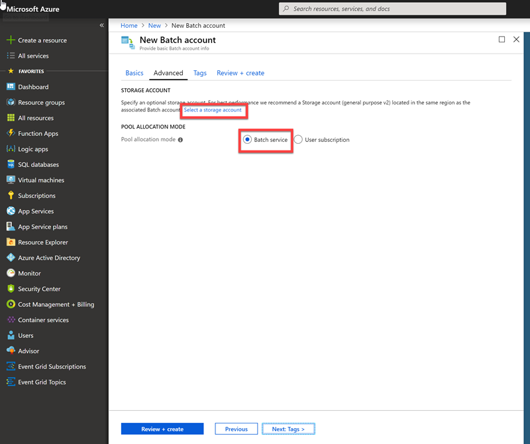Open the App Service plans icon

(11, 227)
